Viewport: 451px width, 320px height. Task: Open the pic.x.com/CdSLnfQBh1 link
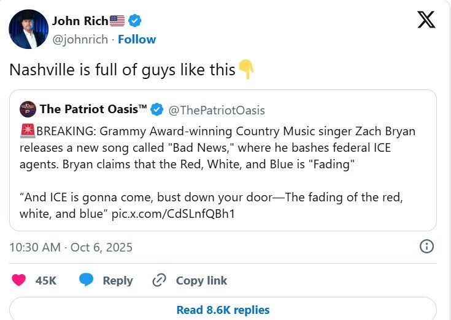[x=173, y=214]
